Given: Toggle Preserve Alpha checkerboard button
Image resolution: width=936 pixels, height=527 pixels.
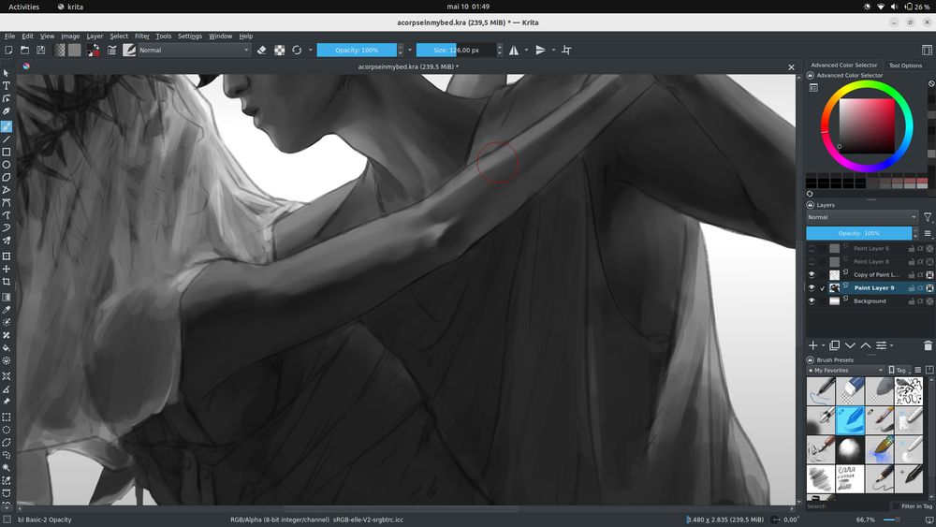Looking at the screenshot, I should 279,51.
